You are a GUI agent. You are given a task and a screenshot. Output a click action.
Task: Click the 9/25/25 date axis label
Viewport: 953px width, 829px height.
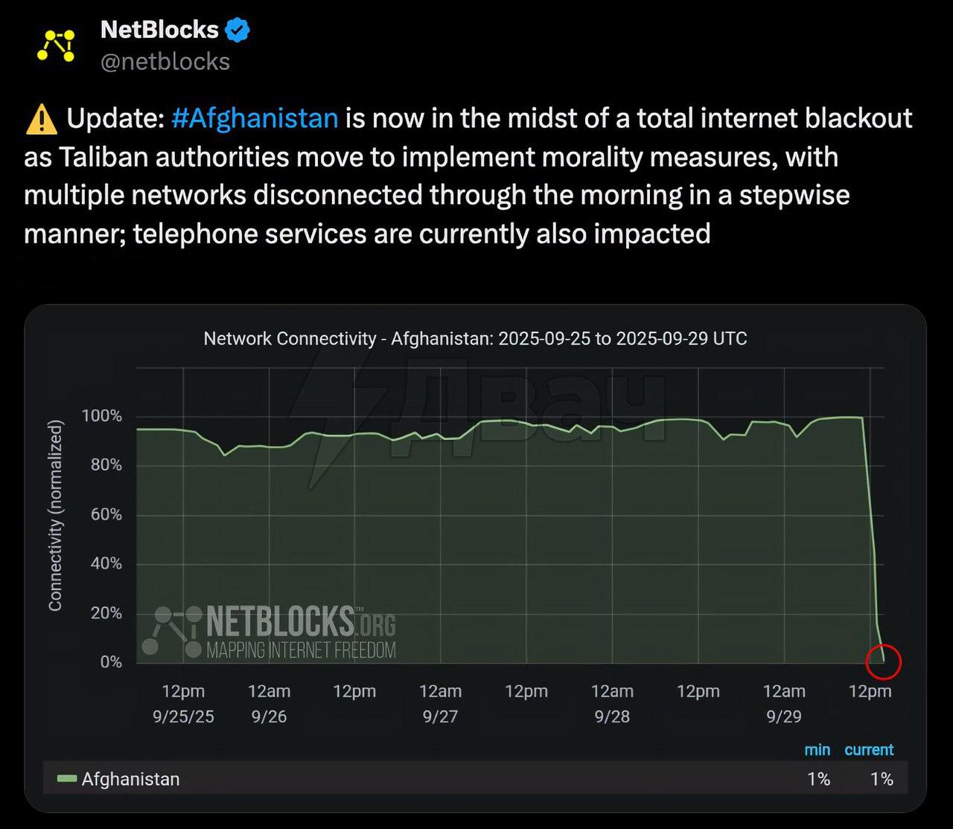coord(183,717)
